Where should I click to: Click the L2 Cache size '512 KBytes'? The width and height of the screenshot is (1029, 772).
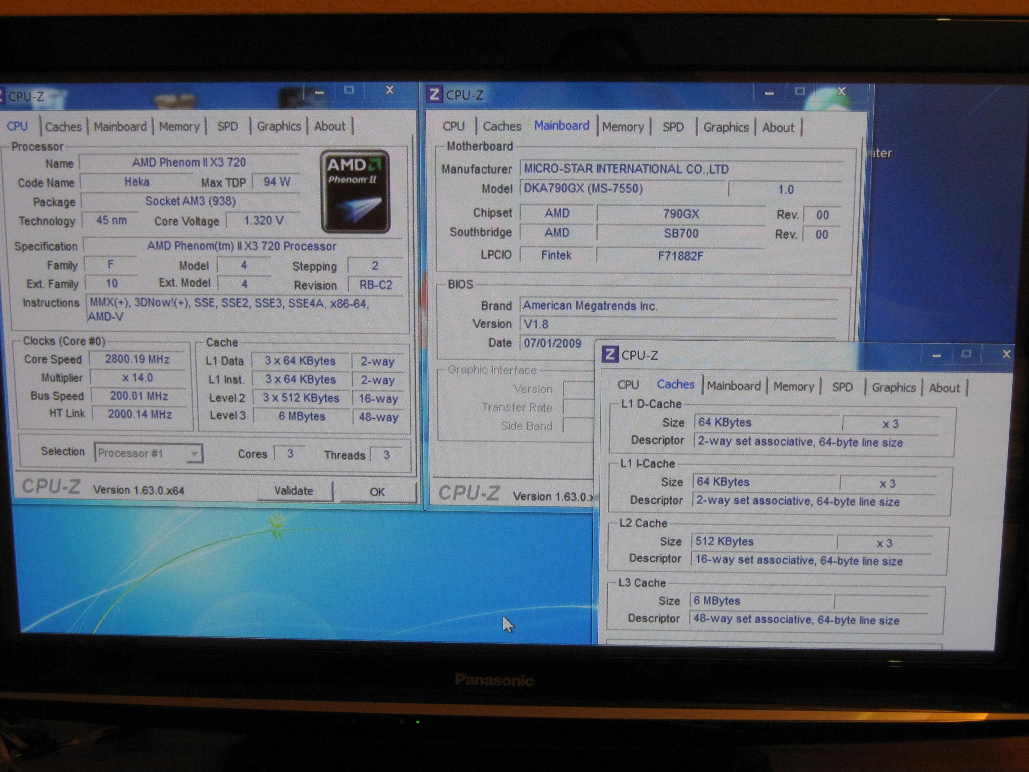763,542
